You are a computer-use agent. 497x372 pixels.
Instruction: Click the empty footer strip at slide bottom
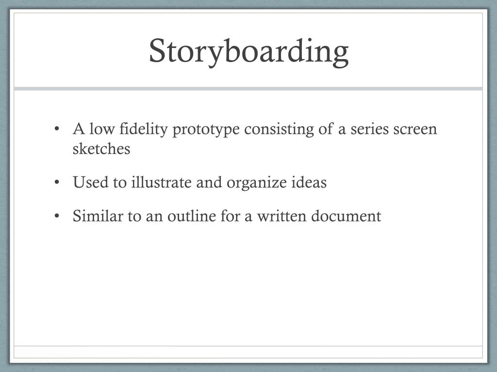(x=248, y=352)
